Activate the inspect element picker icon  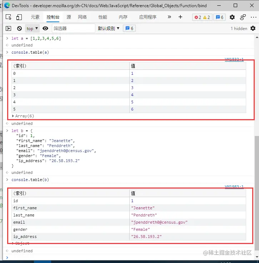[8, 17]
